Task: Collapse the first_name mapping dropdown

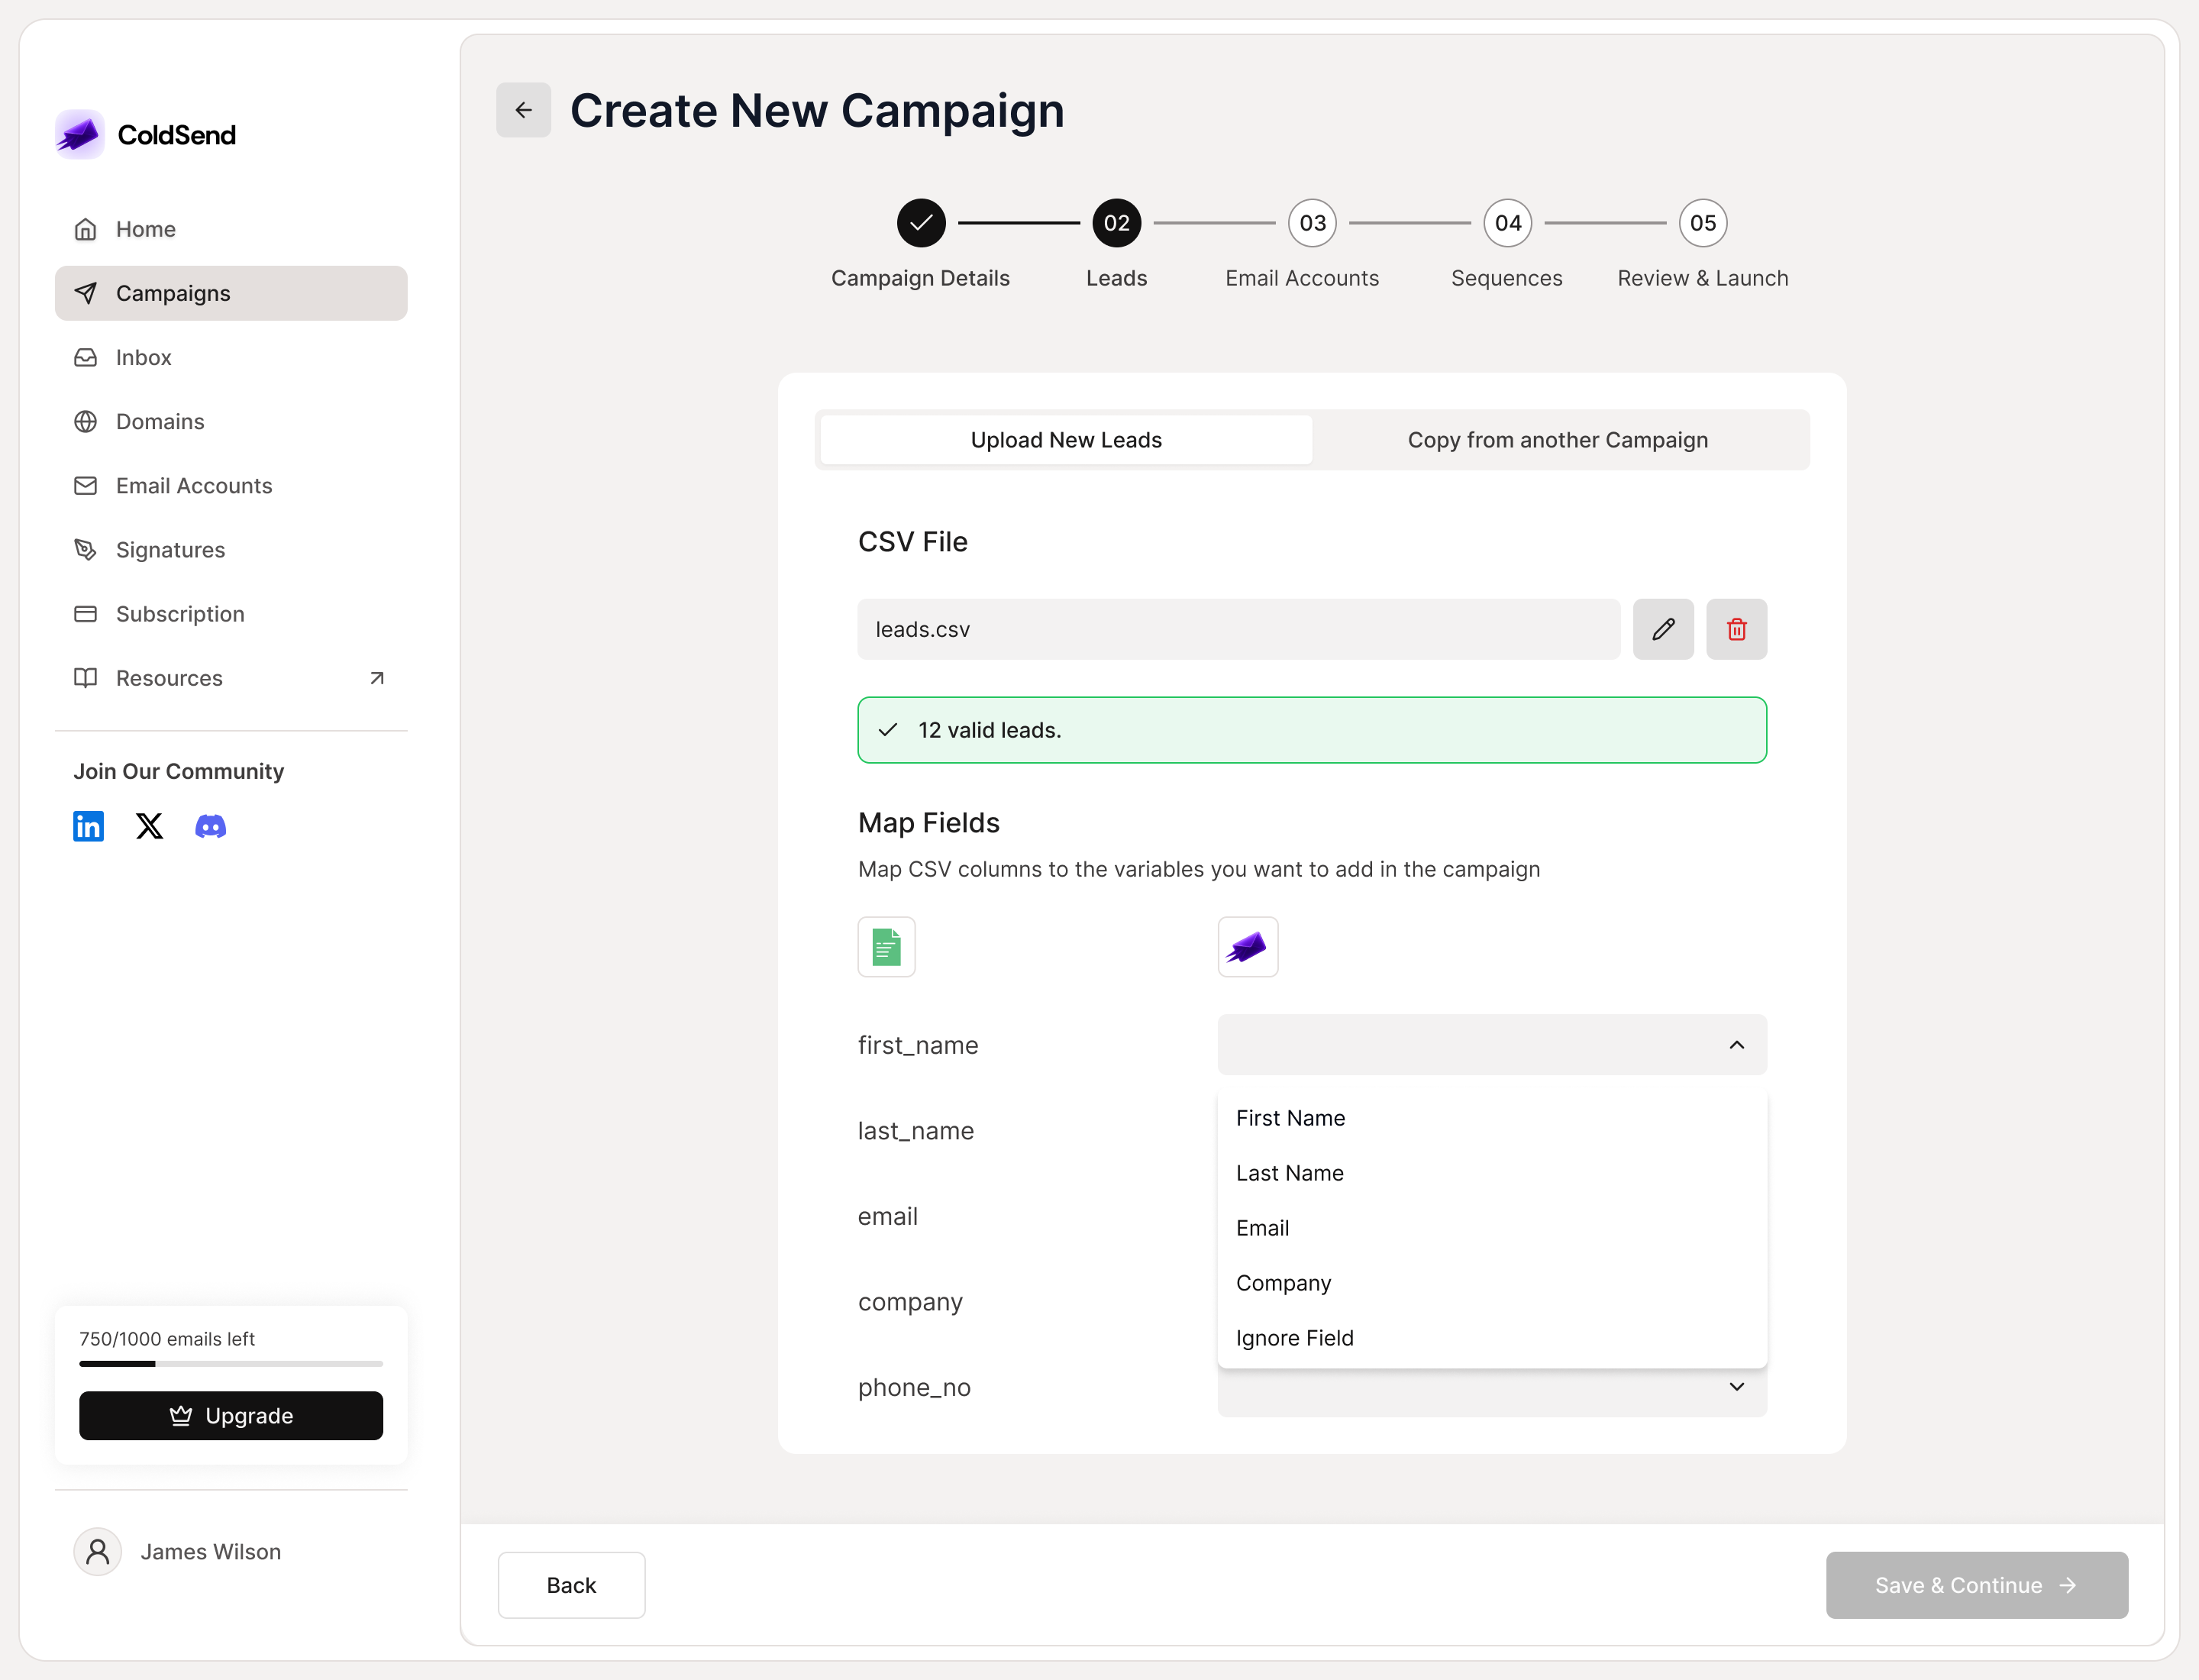Action: click(1736, 1045)
